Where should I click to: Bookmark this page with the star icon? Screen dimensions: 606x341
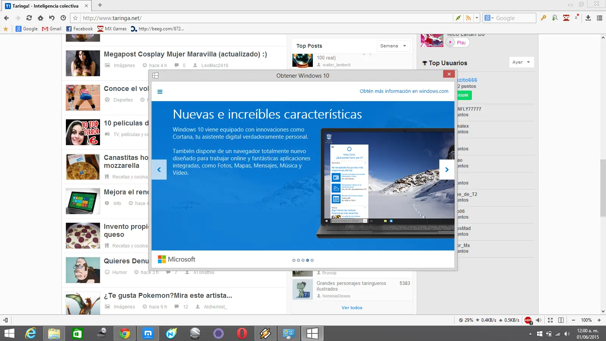[75, 18]
